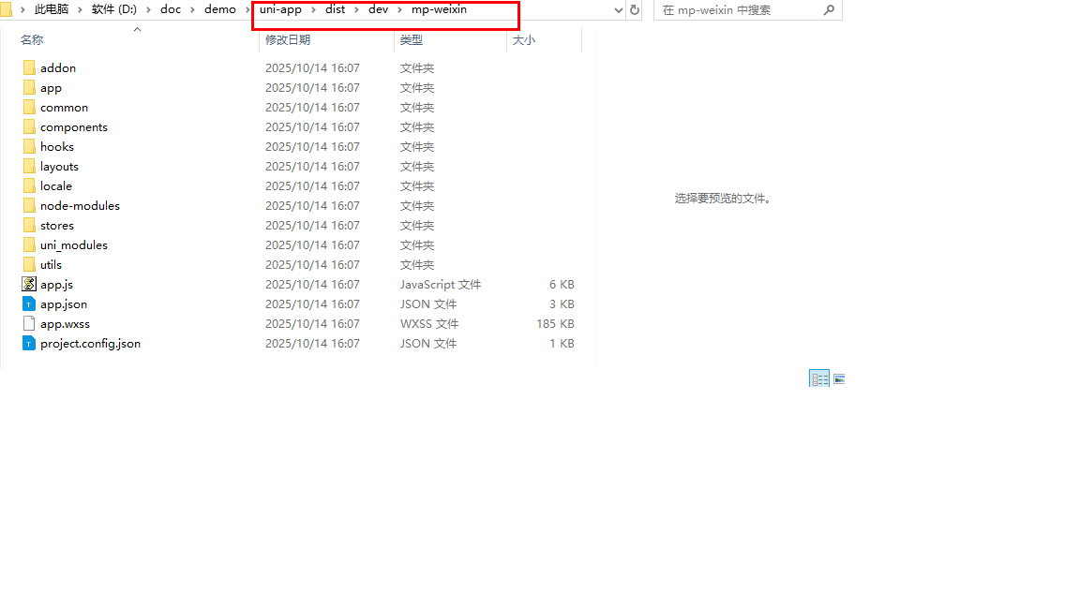The width and height of the screenshot is (1080, 607).
Task: Go to dev breadcrumb segment
Action: click(x=378, y=9)
